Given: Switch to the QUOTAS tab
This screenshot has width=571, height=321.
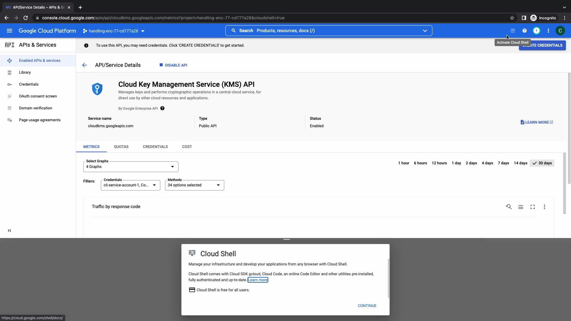Looking at the screenshot, I should click(x=121, y=147).
